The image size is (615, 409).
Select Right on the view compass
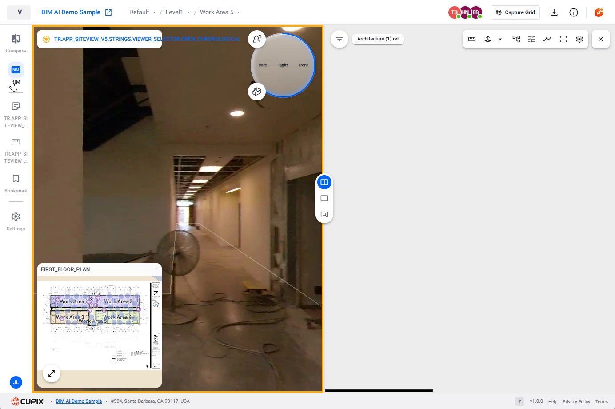click(283, 65)
